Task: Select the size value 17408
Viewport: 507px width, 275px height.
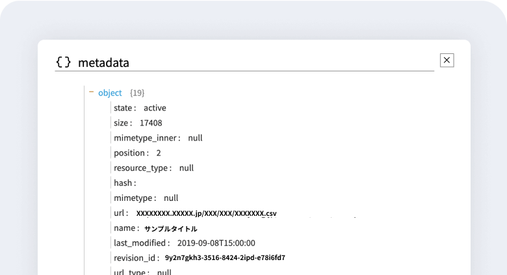Action: click(x=151, y=123)
